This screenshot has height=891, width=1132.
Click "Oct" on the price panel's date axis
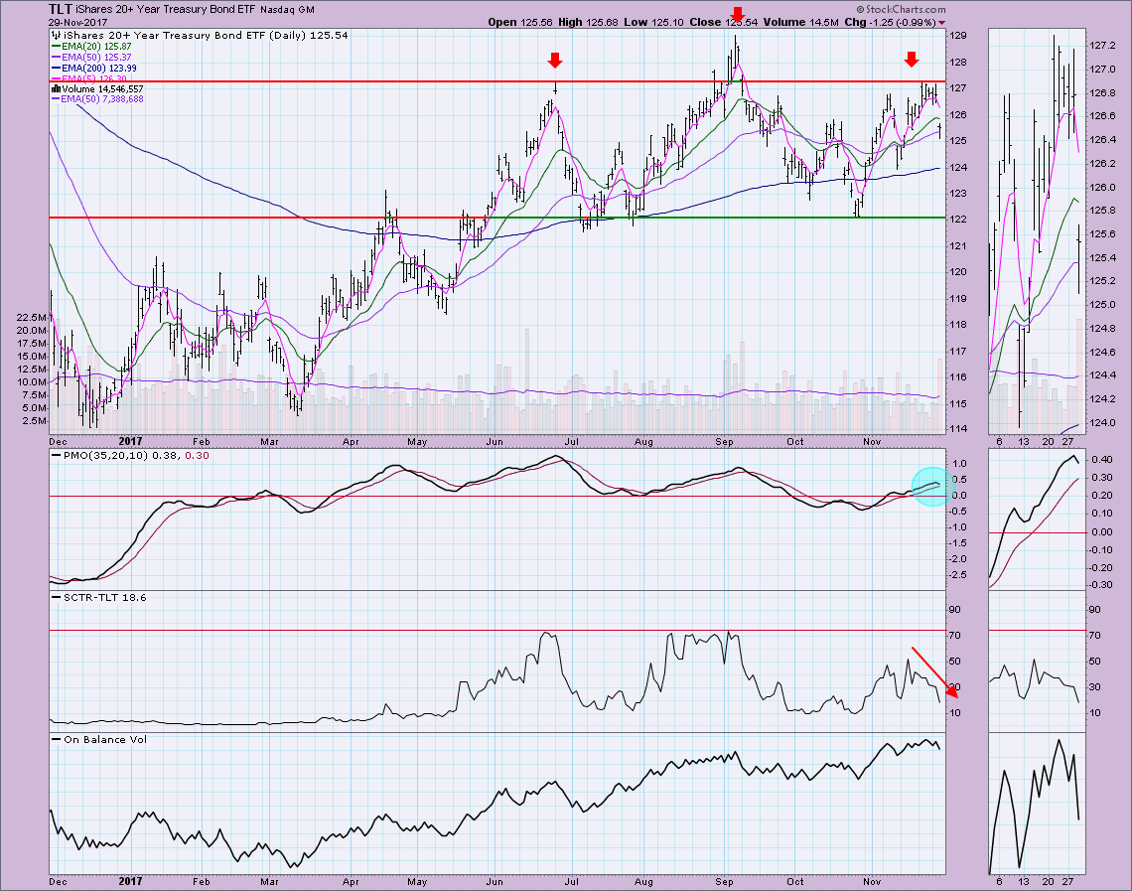point(794,442)
